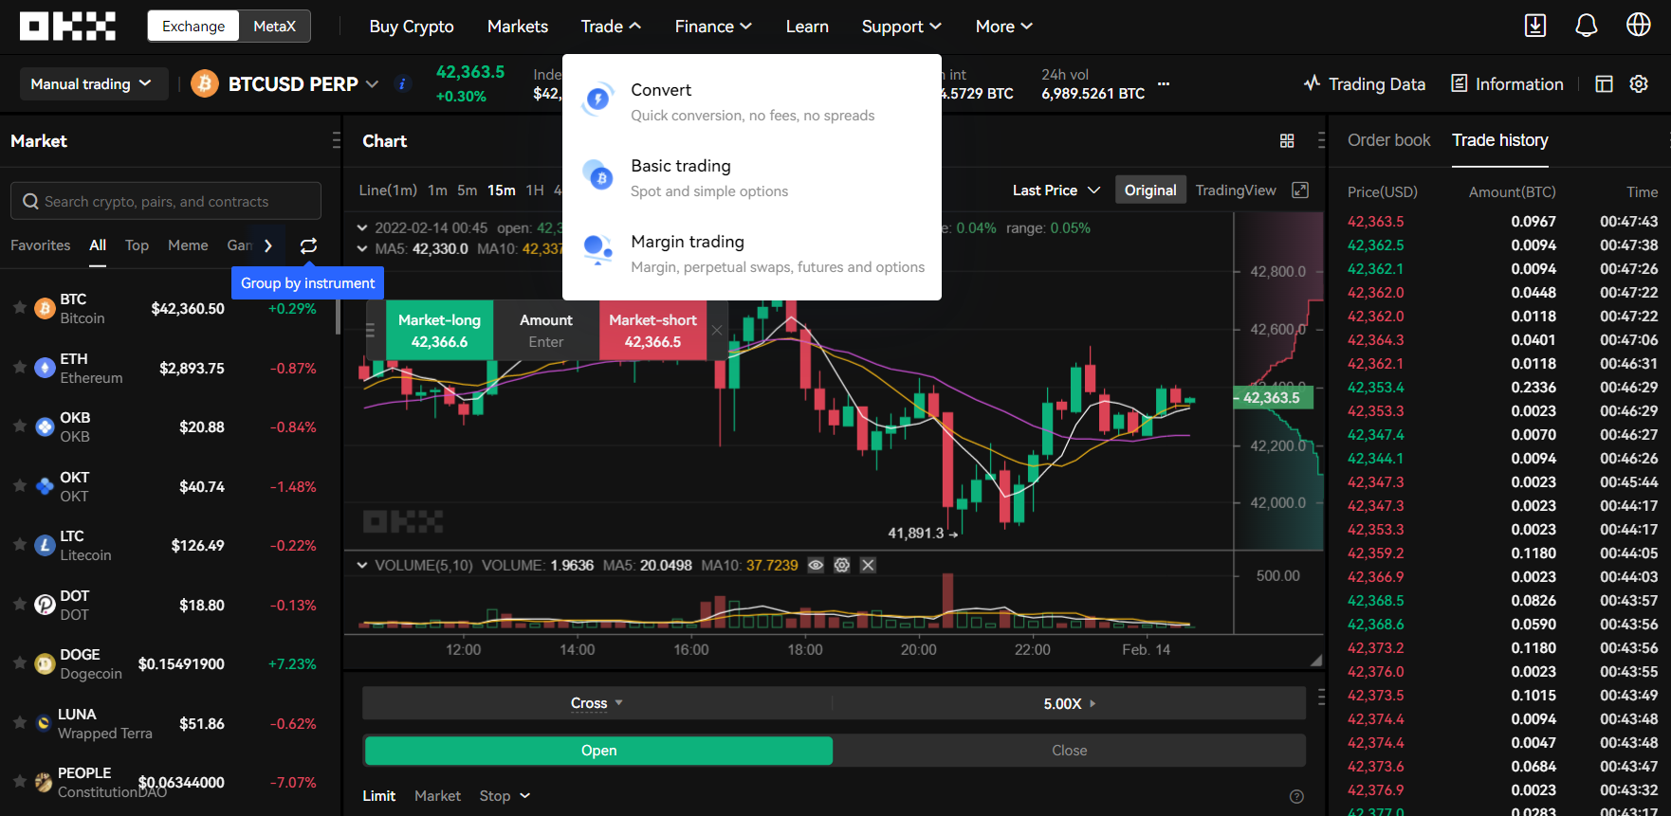Open the volume indicator settings gear
This screenshot has height=816, width=1671.
coord(841,565)
